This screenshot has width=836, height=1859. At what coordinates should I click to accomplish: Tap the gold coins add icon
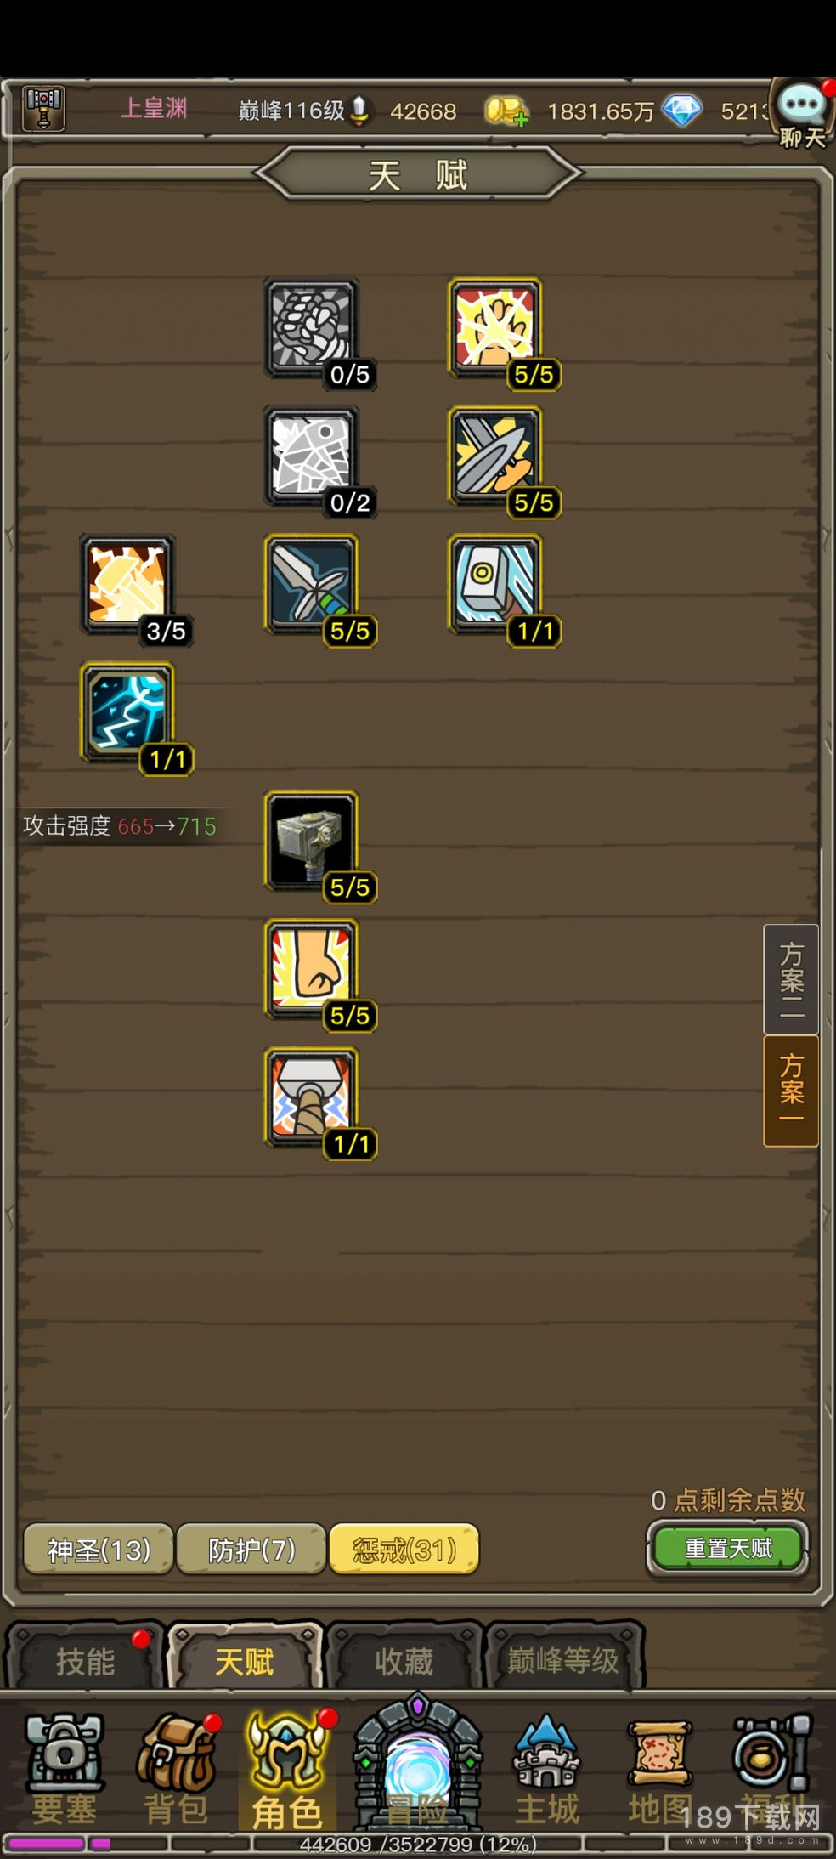(x=506, y=111)
